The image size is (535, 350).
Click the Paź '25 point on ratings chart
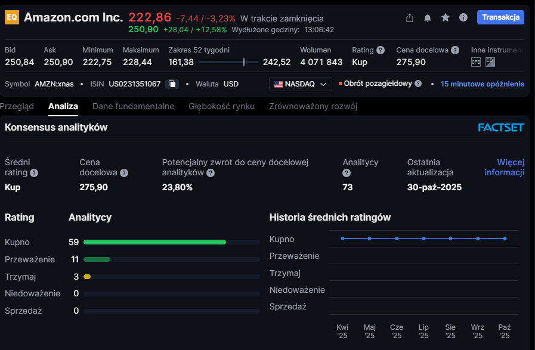(x=505, y=239)
